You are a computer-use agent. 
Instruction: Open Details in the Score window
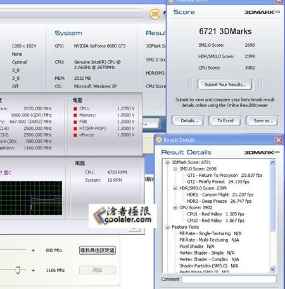click(189, 120)
